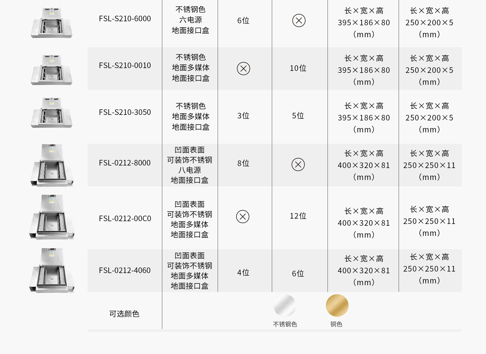Click model number FSL-0212-00C0
Viewport: 486px width, 354px height.
point(125,218)
